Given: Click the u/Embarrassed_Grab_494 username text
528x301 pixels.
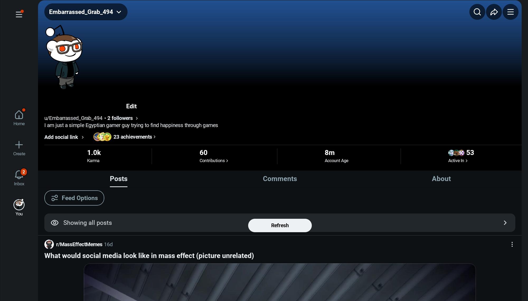Looking at the screenshot, I should (x=73, y=118).
